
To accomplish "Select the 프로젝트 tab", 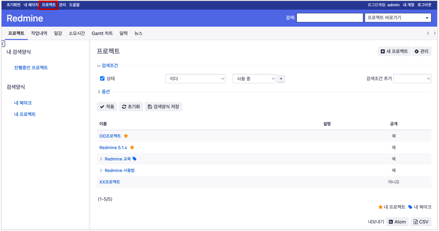I will (16, 33).
